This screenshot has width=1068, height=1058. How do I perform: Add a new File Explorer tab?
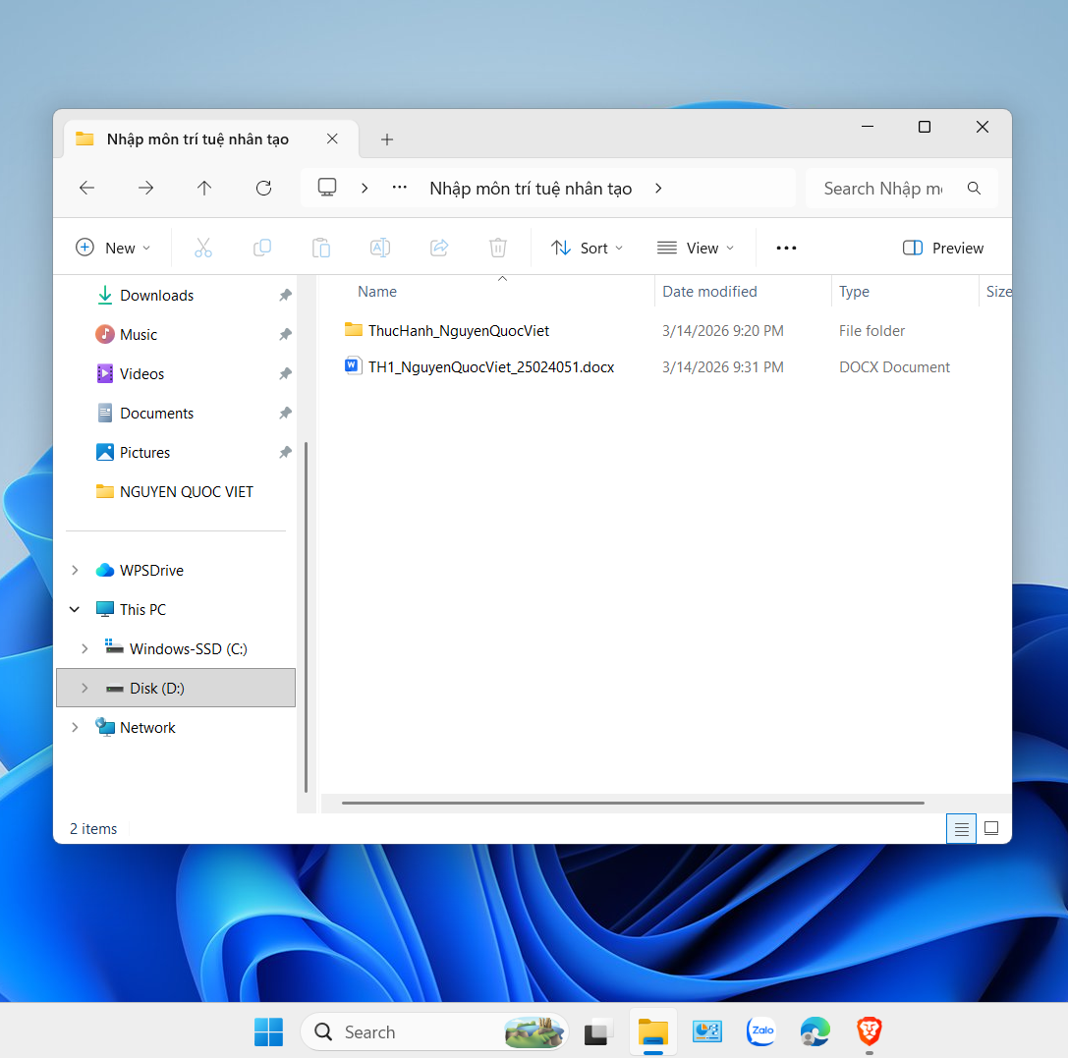tap(387, 139)
